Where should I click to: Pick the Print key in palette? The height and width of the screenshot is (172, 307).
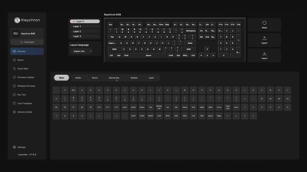click(125, 107)
